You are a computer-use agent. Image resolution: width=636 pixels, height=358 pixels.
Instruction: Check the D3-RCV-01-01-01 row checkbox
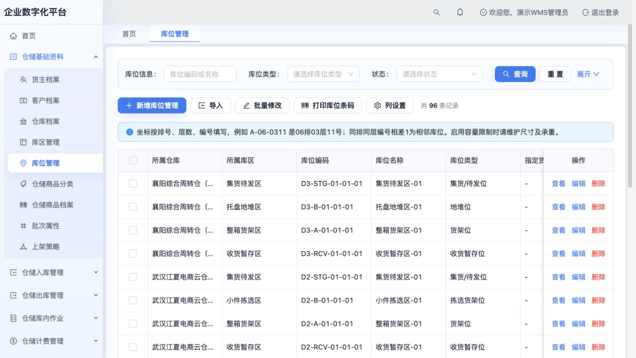pyautogui.click(x=132, y=253)
